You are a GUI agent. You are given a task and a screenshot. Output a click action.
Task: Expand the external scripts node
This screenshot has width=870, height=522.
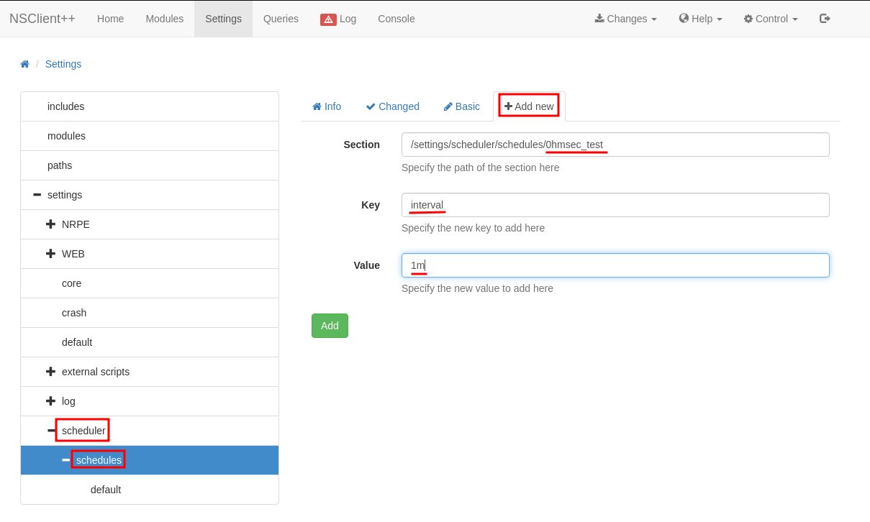pyautogui.click(x=50, y=372)
